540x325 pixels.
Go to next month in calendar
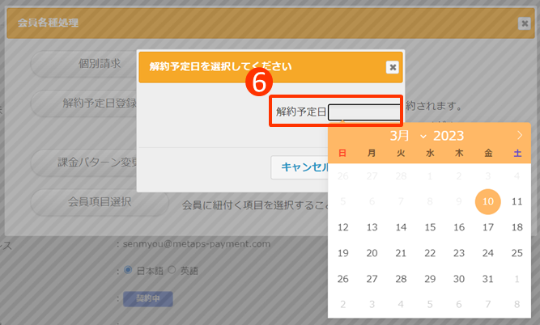[x=519, y=135]
